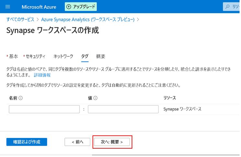Screen dimensions: 241x157
Task: Click the 確認および作成 button
Action: click(27, 142)
